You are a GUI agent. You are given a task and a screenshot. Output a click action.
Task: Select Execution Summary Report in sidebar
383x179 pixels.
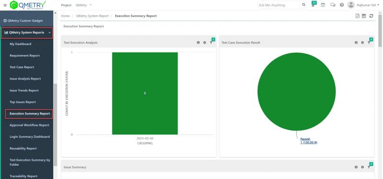tap(29, 114)
